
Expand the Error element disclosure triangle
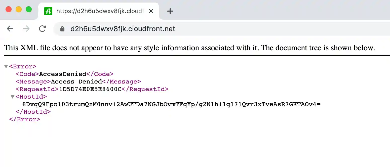point(6,66)
